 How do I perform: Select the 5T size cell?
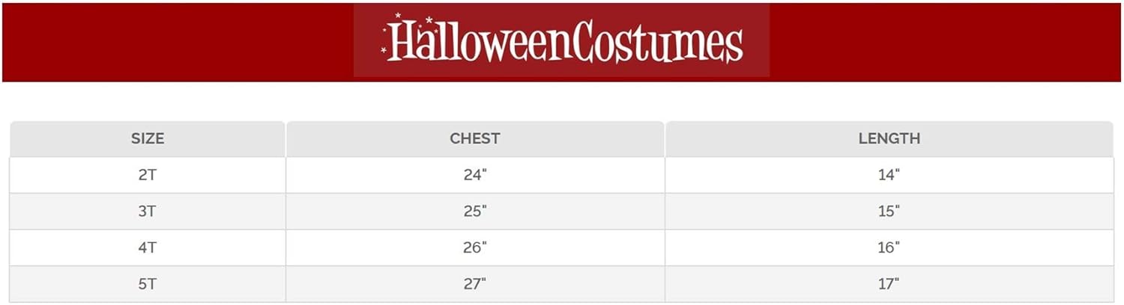point(148,283)
